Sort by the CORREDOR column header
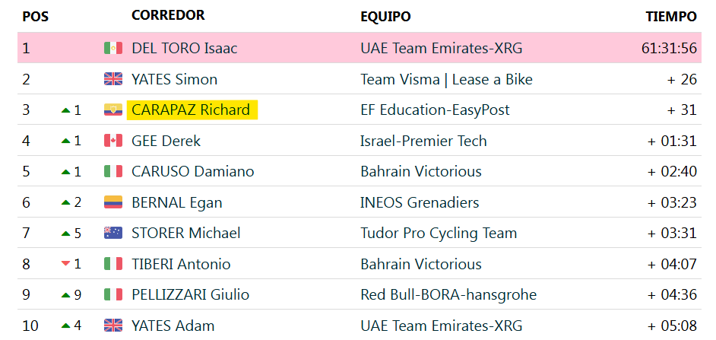Screen dimensions: 716x340 pyautogui.click(x=168, y=15)
